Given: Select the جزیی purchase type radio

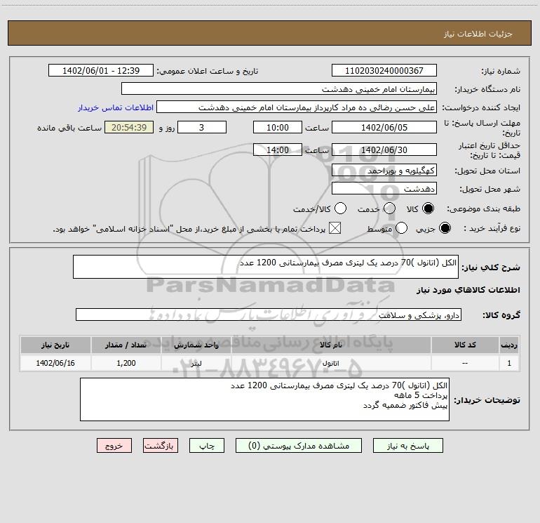Looking at the screenshot, I should 445,228.
